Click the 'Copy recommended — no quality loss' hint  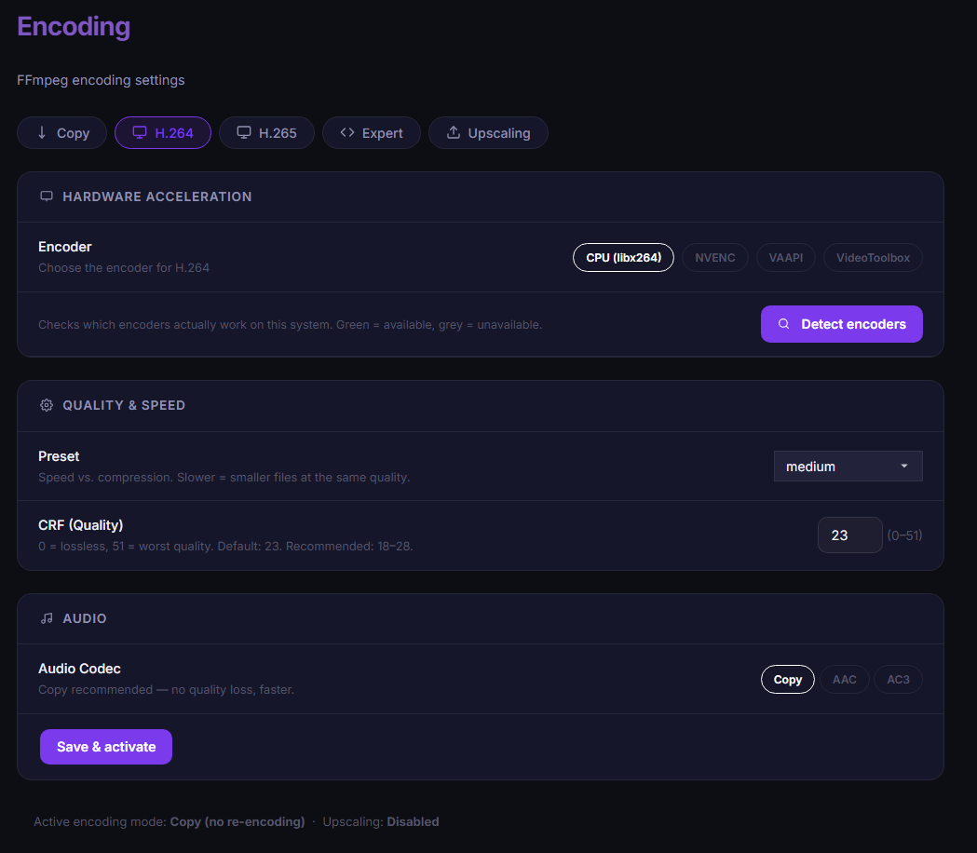166,690
